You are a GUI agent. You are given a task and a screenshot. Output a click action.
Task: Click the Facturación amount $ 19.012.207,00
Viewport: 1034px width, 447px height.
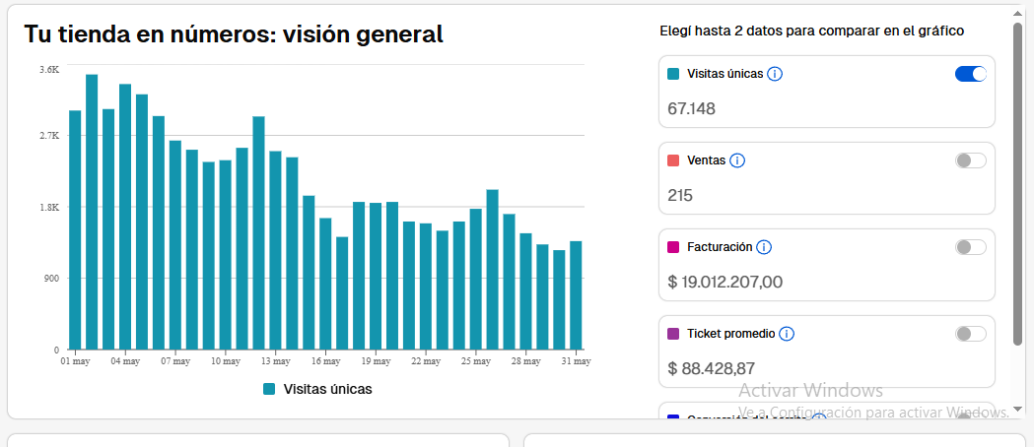[x=724, y=282]
